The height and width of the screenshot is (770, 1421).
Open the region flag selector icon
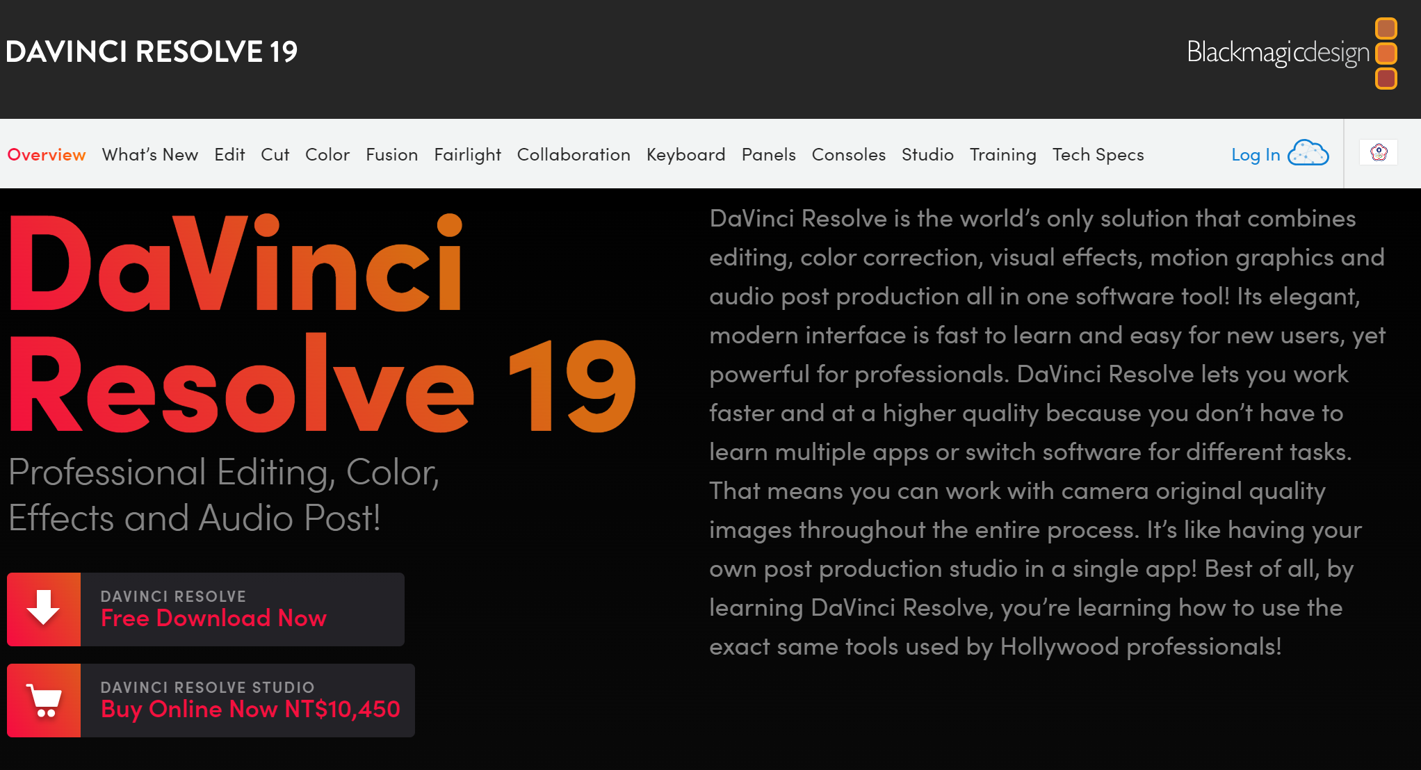point(1379,153)
